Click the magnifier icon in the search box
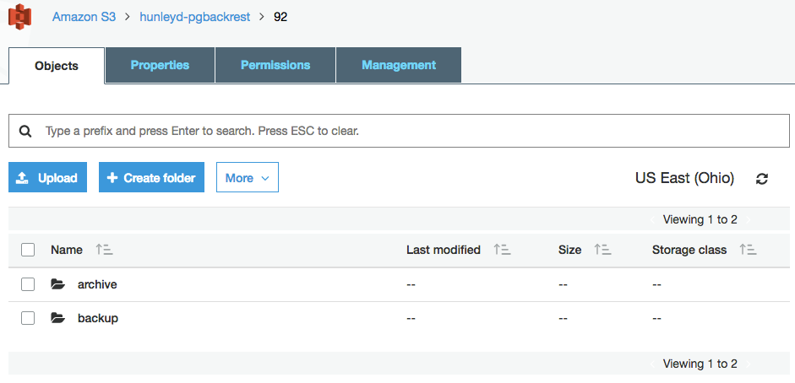The width and height of the screenshot is (795, 383). (x=25, y=132)
